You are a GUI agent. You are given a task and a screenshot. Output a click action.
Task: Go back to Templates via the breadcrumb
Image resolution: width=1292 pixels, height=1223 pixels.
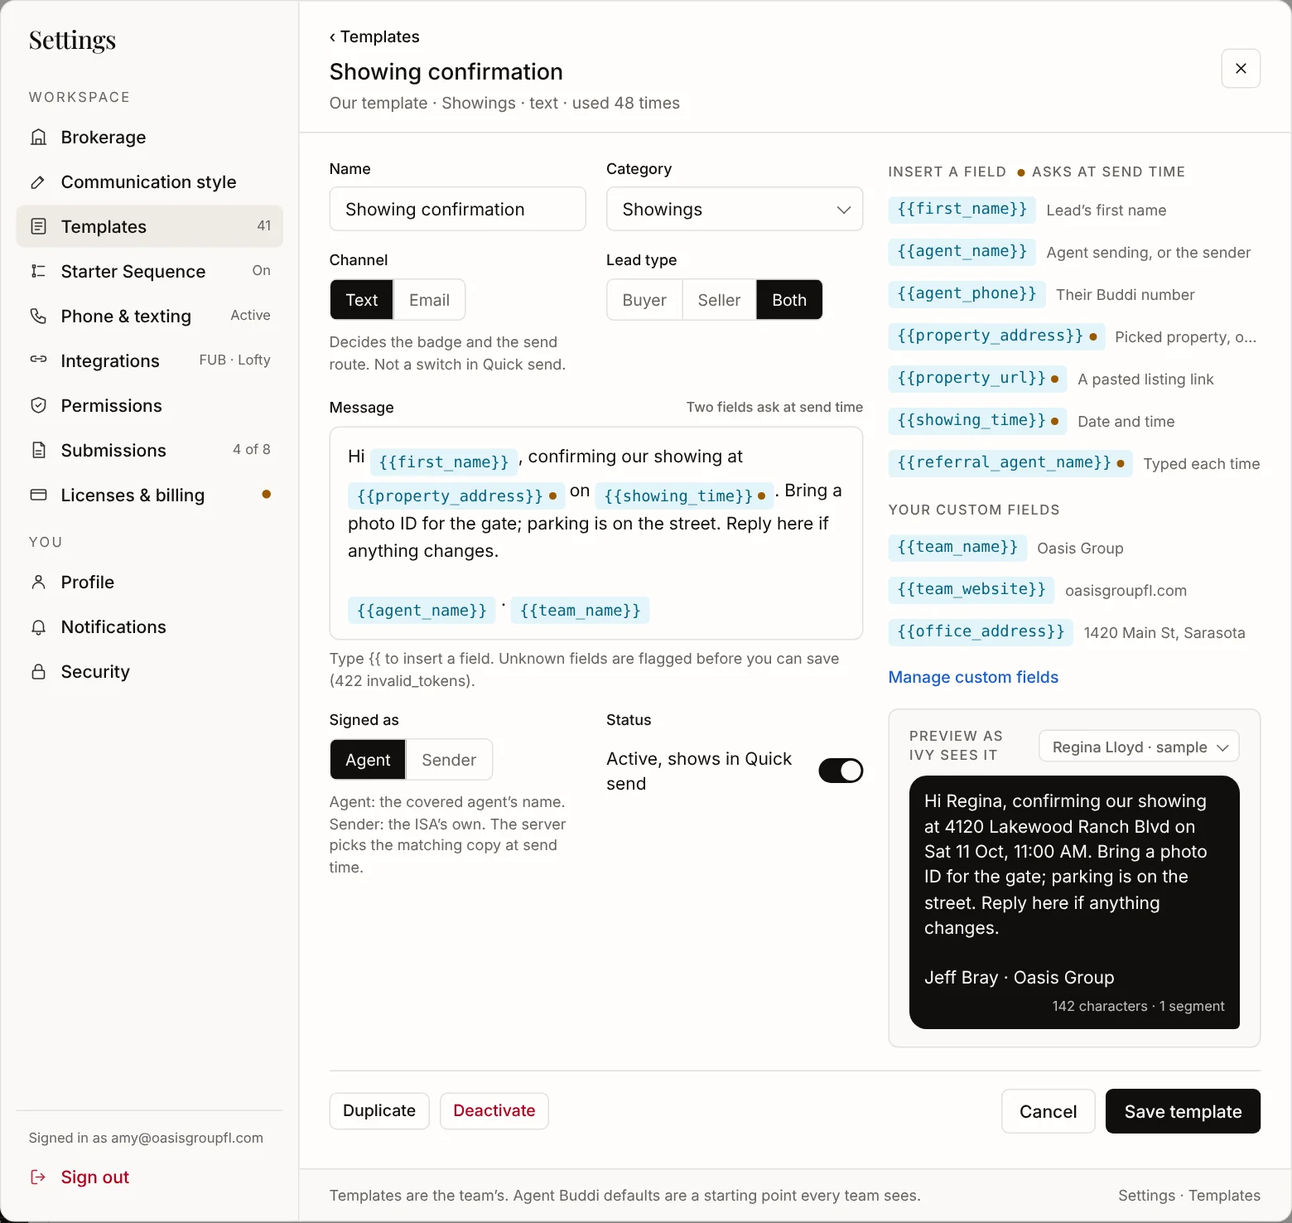coord(374,36)
